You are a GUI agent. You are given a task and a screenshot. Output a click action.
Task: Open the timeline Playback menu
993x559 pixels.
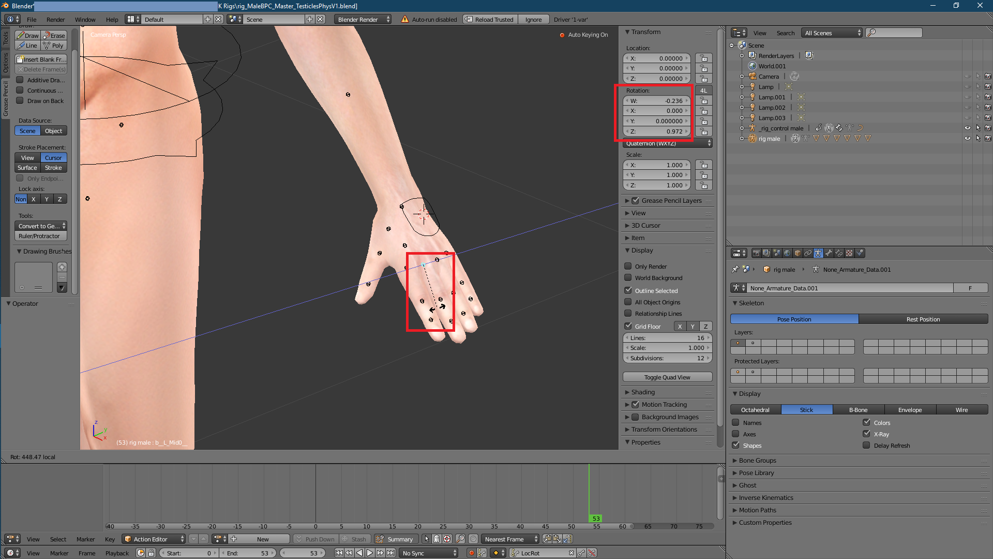coord(117,553)
